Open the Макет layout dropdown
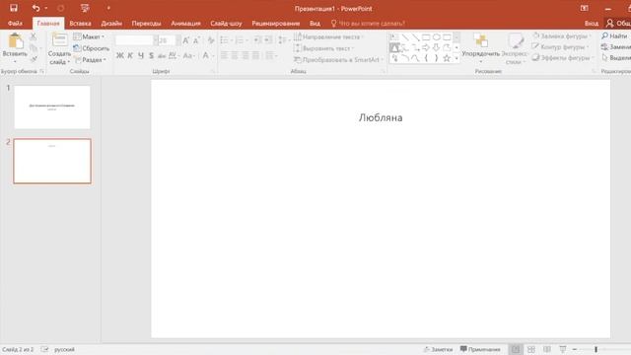 pos(89,36)
